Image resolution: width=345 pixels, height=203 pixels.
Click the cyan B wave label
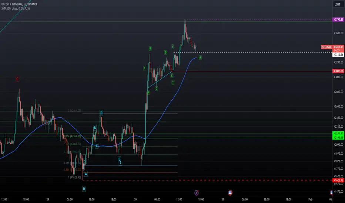(x=95, y=128)
